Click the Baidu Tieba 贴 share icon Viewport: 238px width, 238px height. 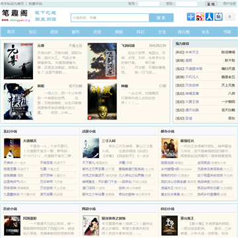coord(219,17)
